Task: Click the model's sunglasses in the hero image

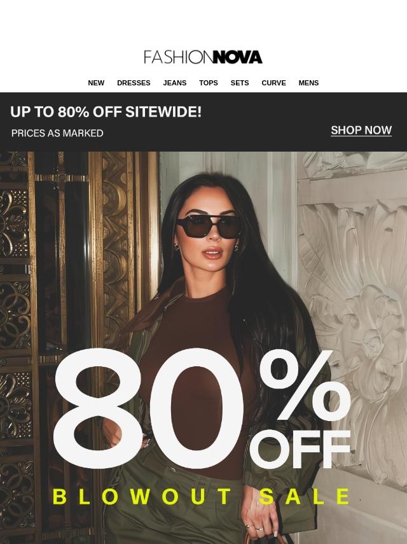Action: coord(208,226)
